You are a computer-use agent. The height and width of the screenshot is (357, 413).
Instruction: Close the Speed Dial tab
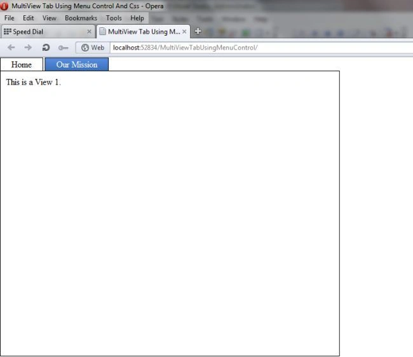[x=90, y=32]
